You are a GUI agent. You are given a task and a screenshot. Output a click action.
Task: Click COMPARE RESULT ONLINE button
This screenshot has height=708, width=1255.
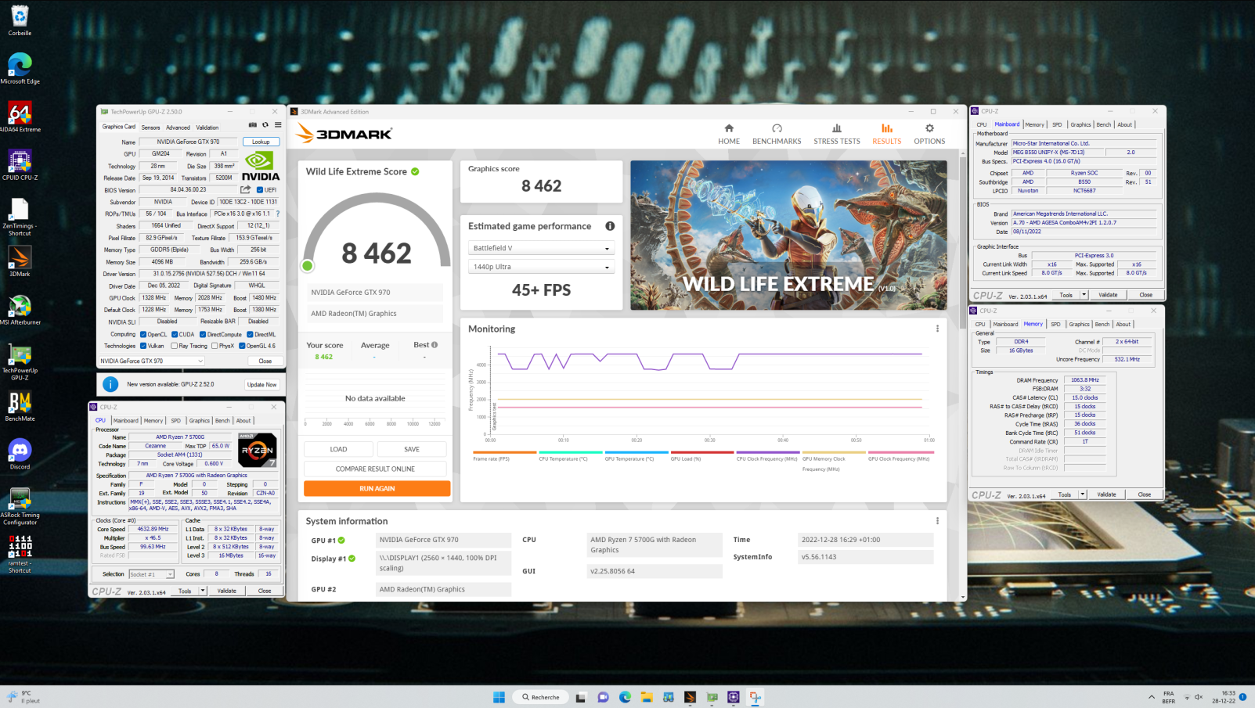pos(375,469)
